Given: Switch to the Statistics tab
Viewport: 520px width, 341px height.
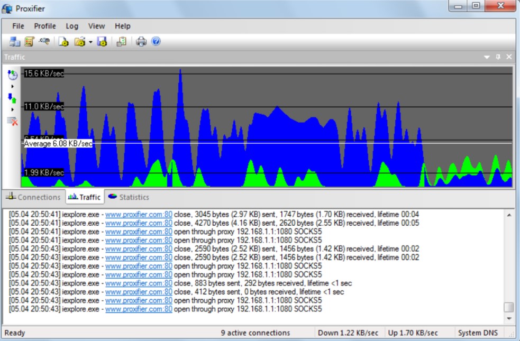Looking at the screenshot, I should click(x=129, y=197).
